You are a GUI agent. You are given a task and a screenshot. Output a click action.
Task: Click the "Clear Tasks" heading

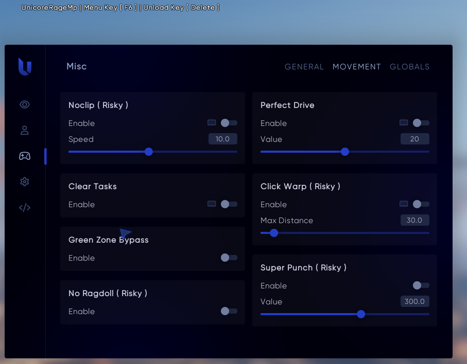click(93, 186)
